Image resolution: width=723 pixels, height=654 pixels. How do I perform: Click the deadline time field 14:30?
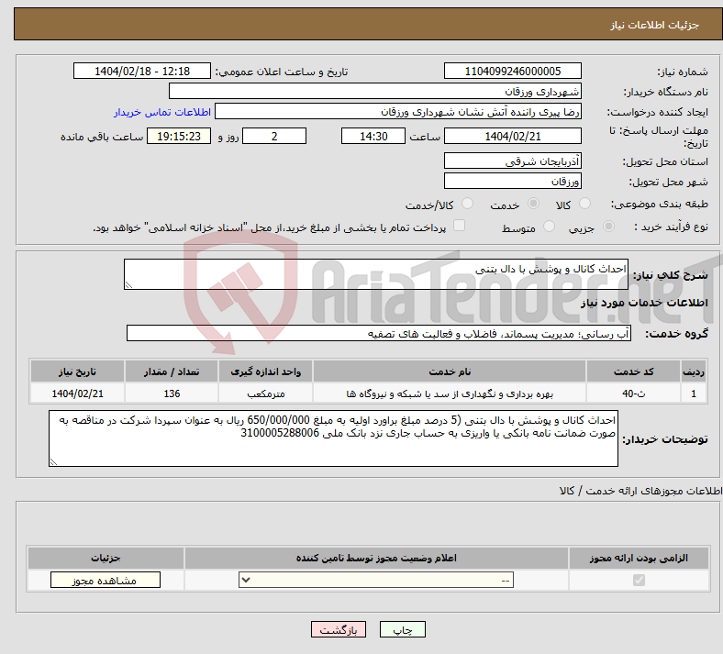point(373,136)
